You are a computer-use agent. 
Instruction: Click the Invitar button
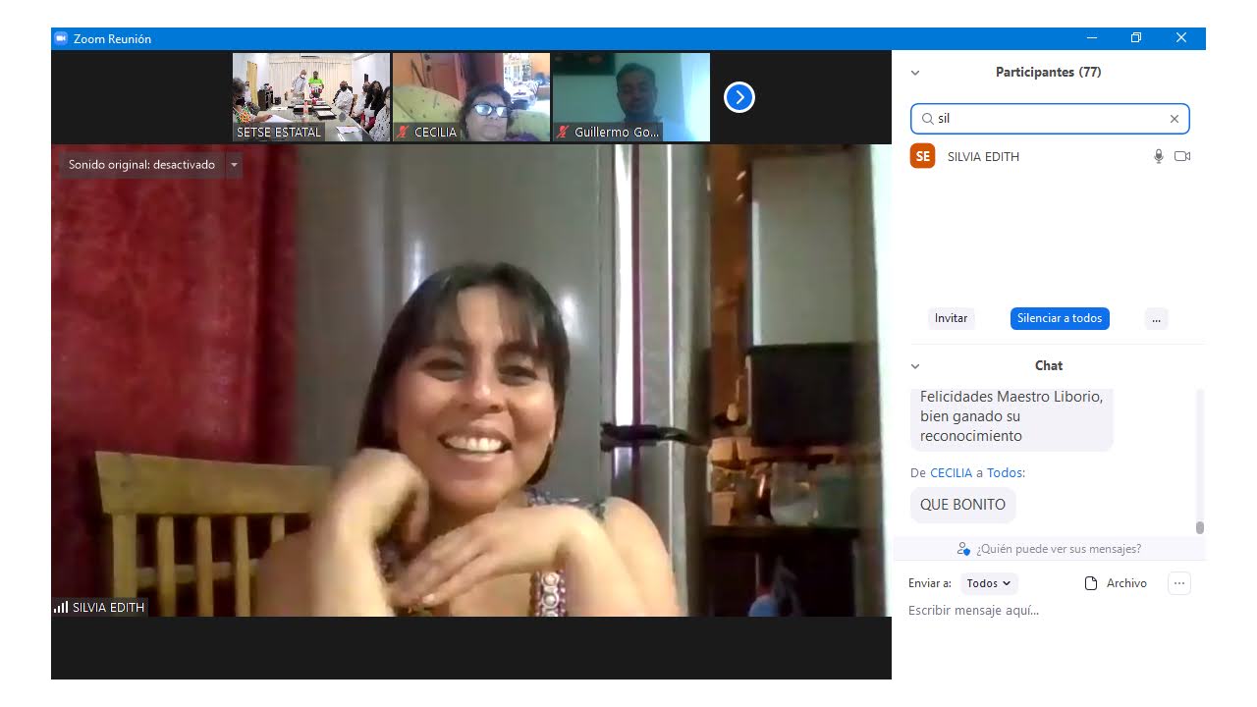click(951, 318)
